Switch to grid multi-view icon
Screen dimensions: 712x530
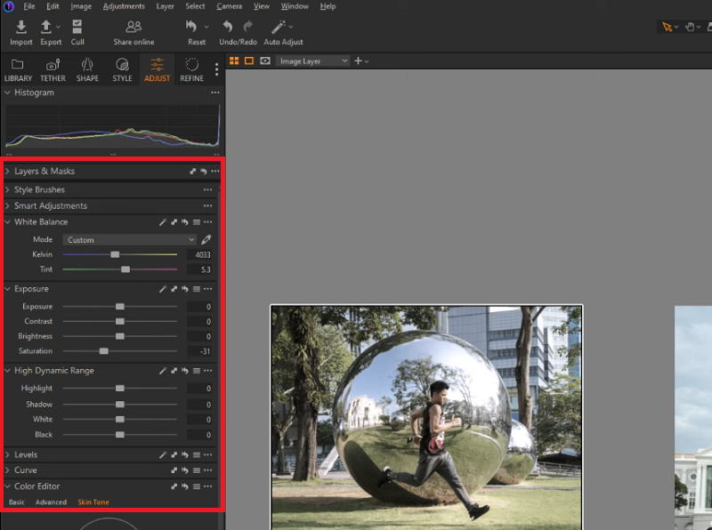coord(234,60)
